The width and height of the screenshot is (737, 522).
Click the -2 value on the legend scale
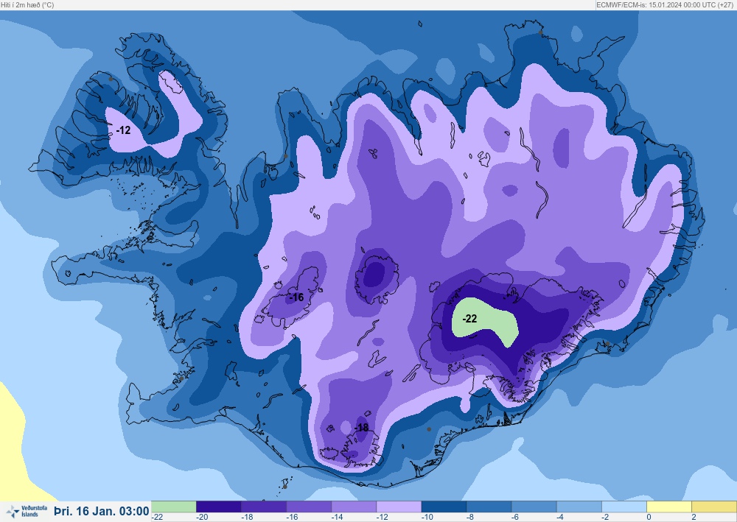[607, 518]
